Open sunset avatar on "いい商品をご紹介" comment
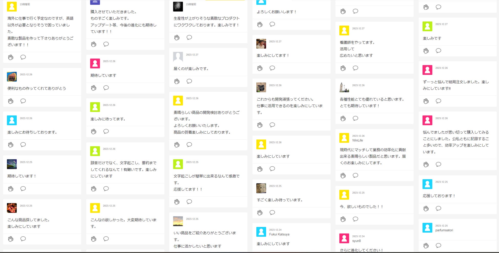 pyautogui.click(x=178, y=221)
